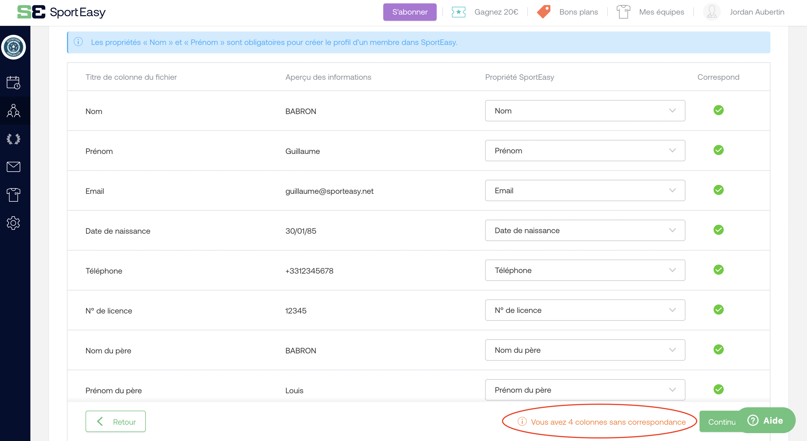Click 'Vous avez 4 colonnes sans correspondance' message
Image resolution: width=807 pixels, height=441 pixels.
tap(608, 422)
